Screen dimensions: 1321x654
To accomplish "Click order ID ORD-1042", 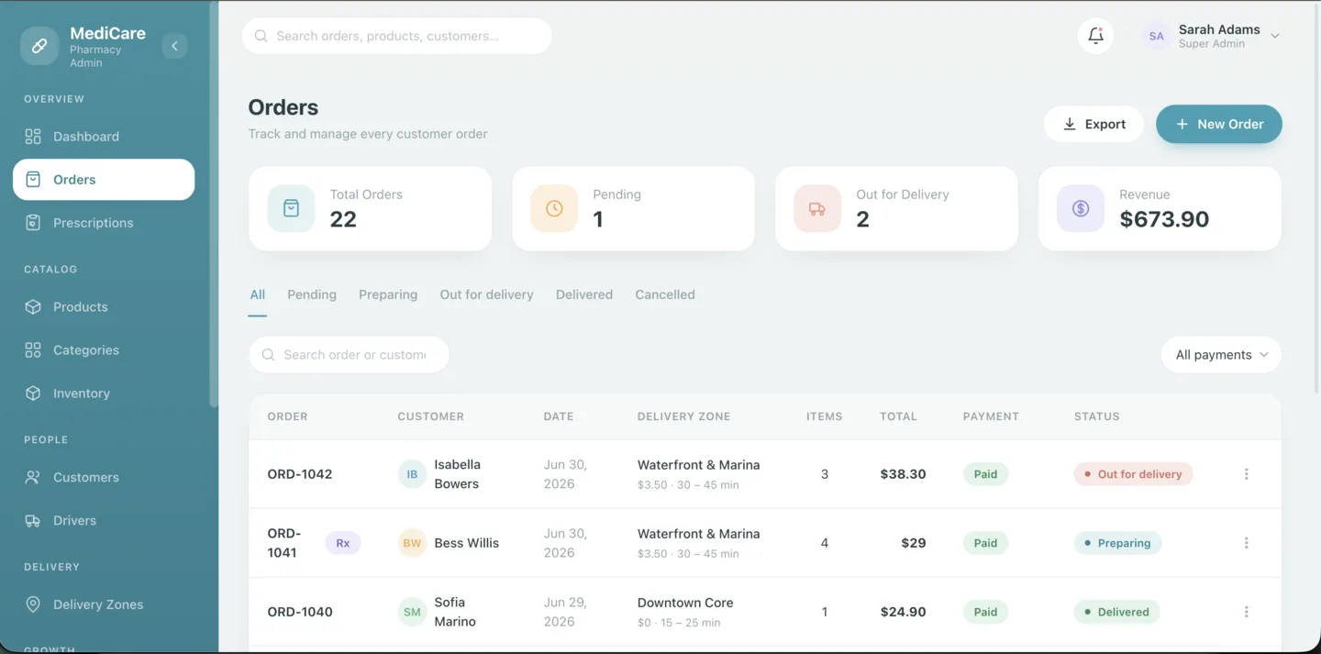I will pyautogui.click(x=300, y=474).
